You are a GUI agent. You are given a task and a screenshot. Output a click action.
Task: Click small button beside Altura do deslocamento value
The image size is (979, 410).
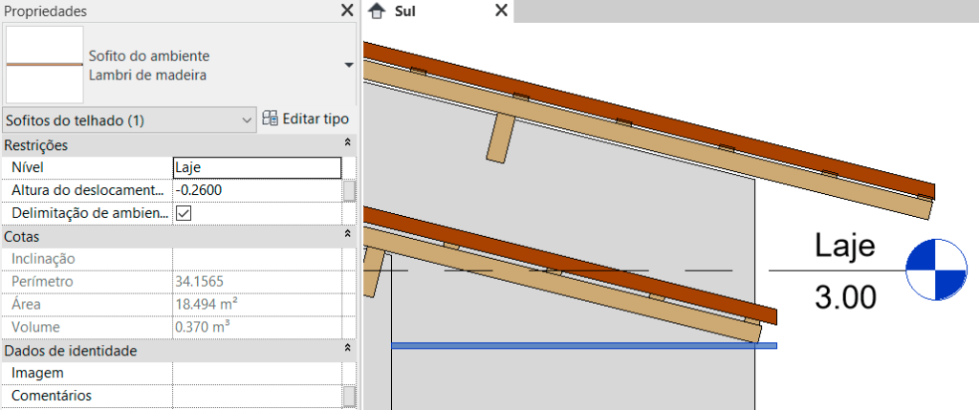pyautogui.click(x=349, y=190)
